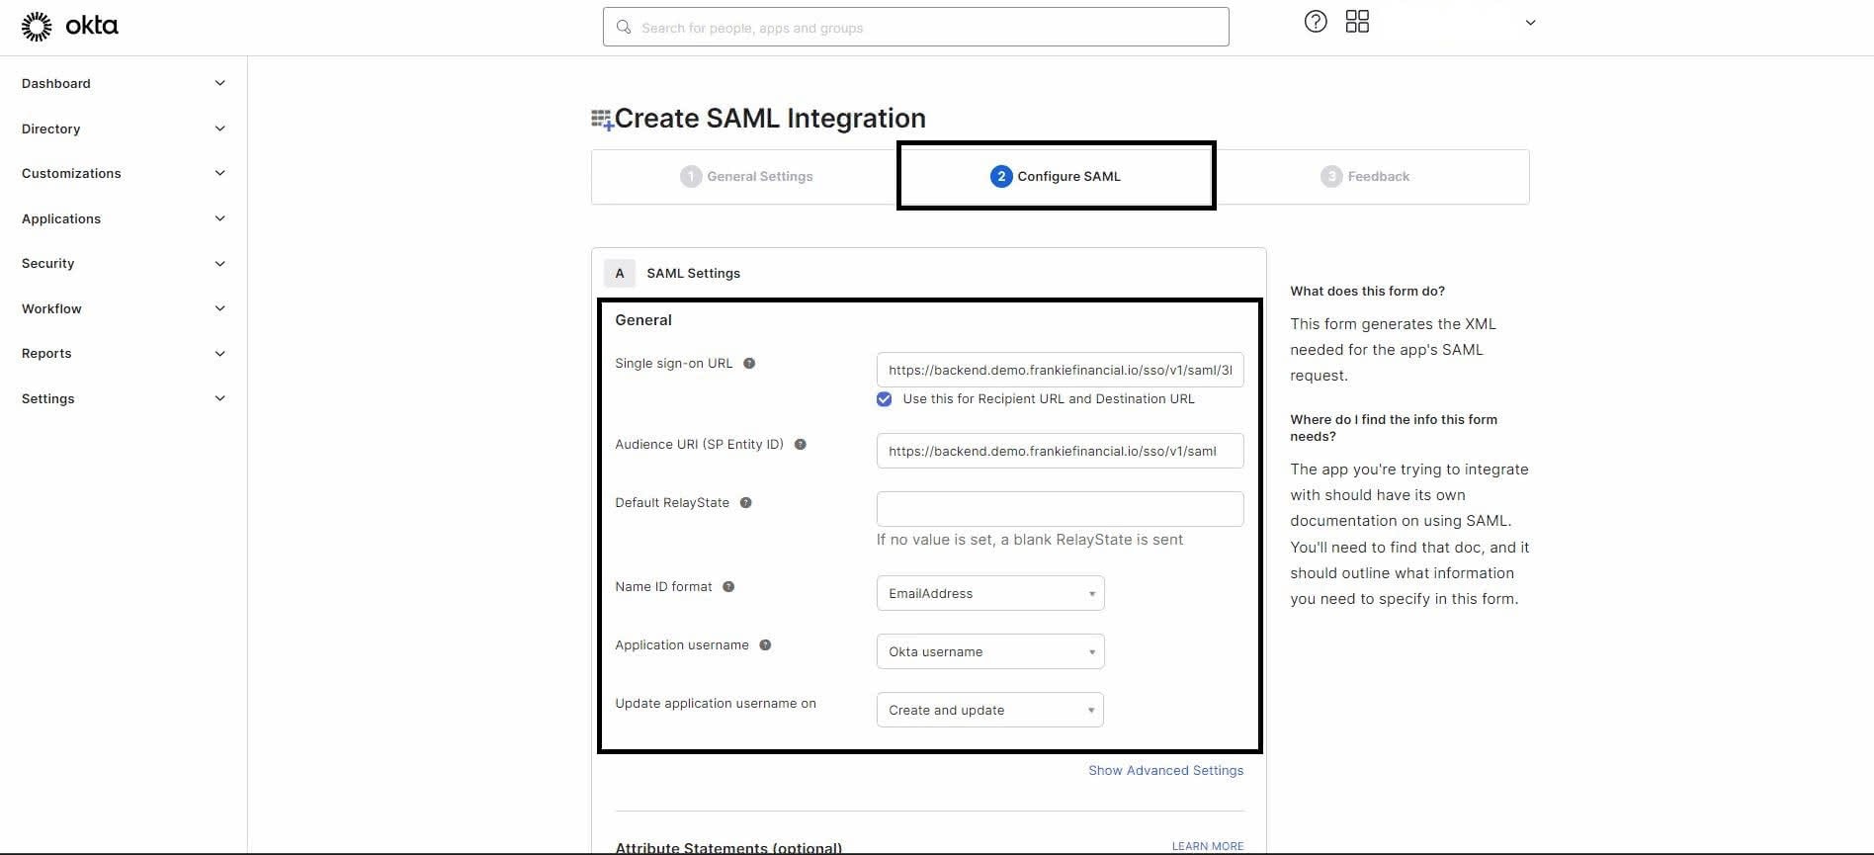Open the Application username dropdown
The image size is (1874, 855).
pos(989,651)
